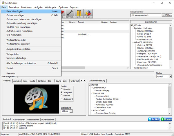The image size is (174, 136).
Task: Click the MediaCoder film reel preview
Action: 37,99
